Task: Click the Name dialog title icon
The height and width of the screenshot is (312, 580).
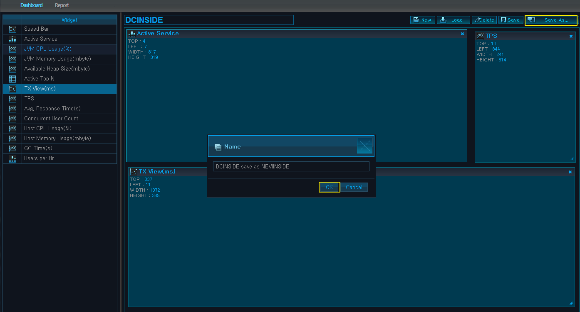Action: click(218, 147)
